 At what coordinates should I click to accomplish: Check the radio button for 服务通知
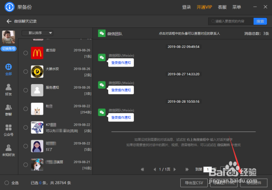pyautogui.click(x=26, y=90)
